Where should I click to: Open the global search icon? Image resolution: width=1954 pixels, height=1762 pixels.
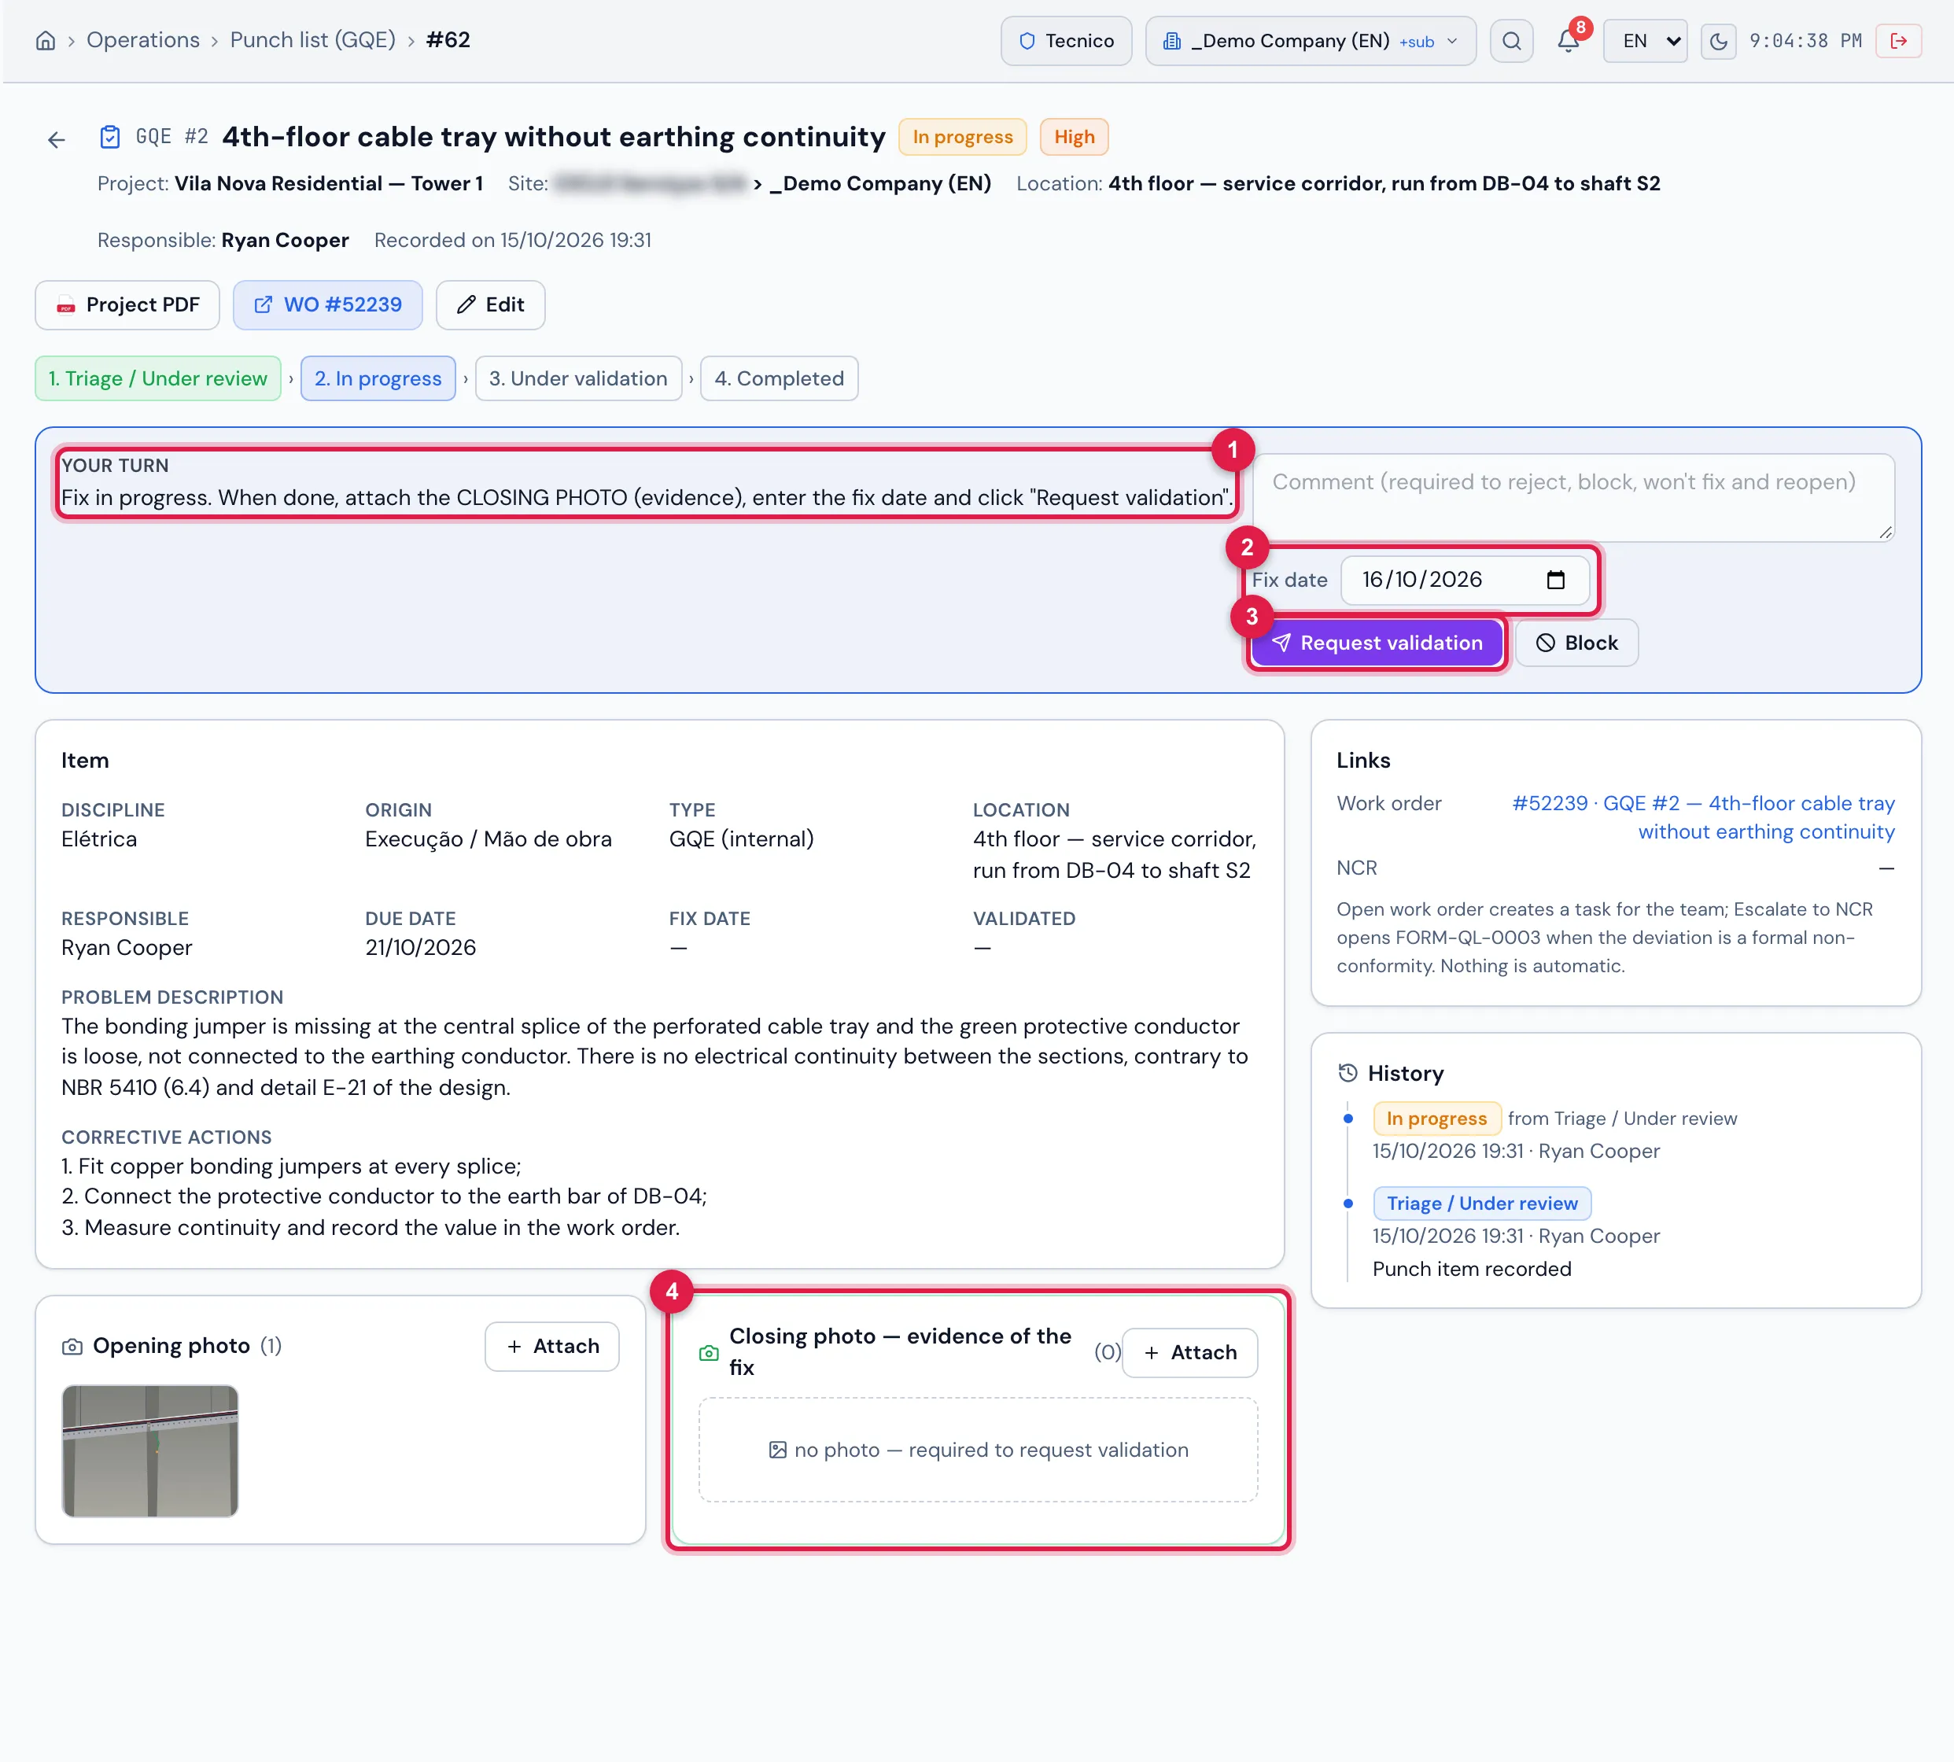pyautogui.click(x=1511, y=41)
